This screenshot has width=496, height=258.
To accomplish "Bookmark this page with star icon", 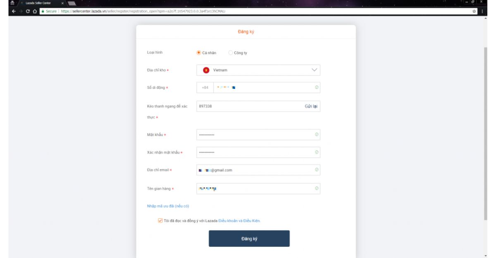I will pos(474,11).
